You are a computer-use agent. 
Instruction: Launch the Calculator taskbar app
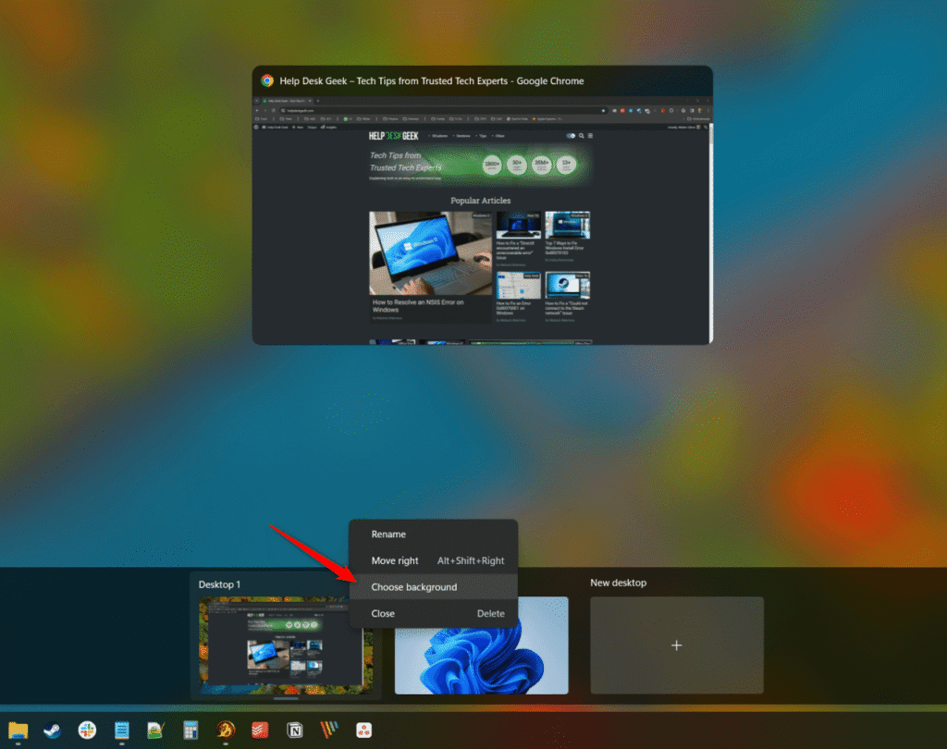click(191, 731)
